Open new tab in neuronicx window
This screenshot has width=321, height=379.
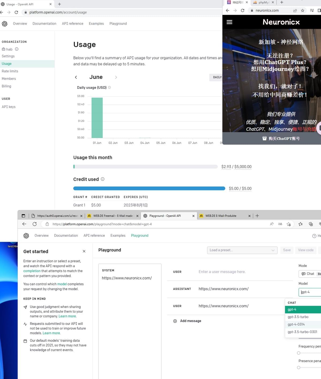tap(282, 2)
